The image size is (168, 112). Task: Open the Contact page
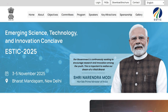pyautogui.click(x=136, y=3)
